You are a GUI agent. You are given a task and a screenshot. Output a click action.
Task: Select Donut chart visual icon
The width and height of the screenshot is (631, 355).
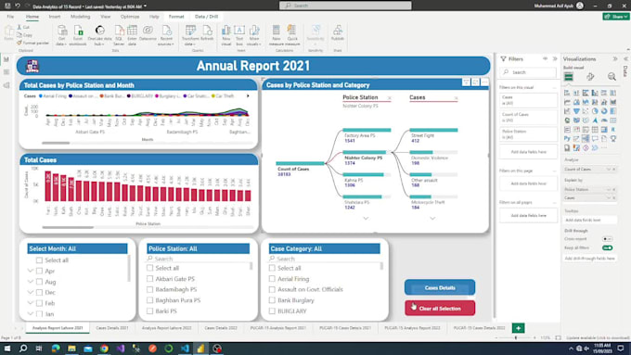[x=604, y=111]
